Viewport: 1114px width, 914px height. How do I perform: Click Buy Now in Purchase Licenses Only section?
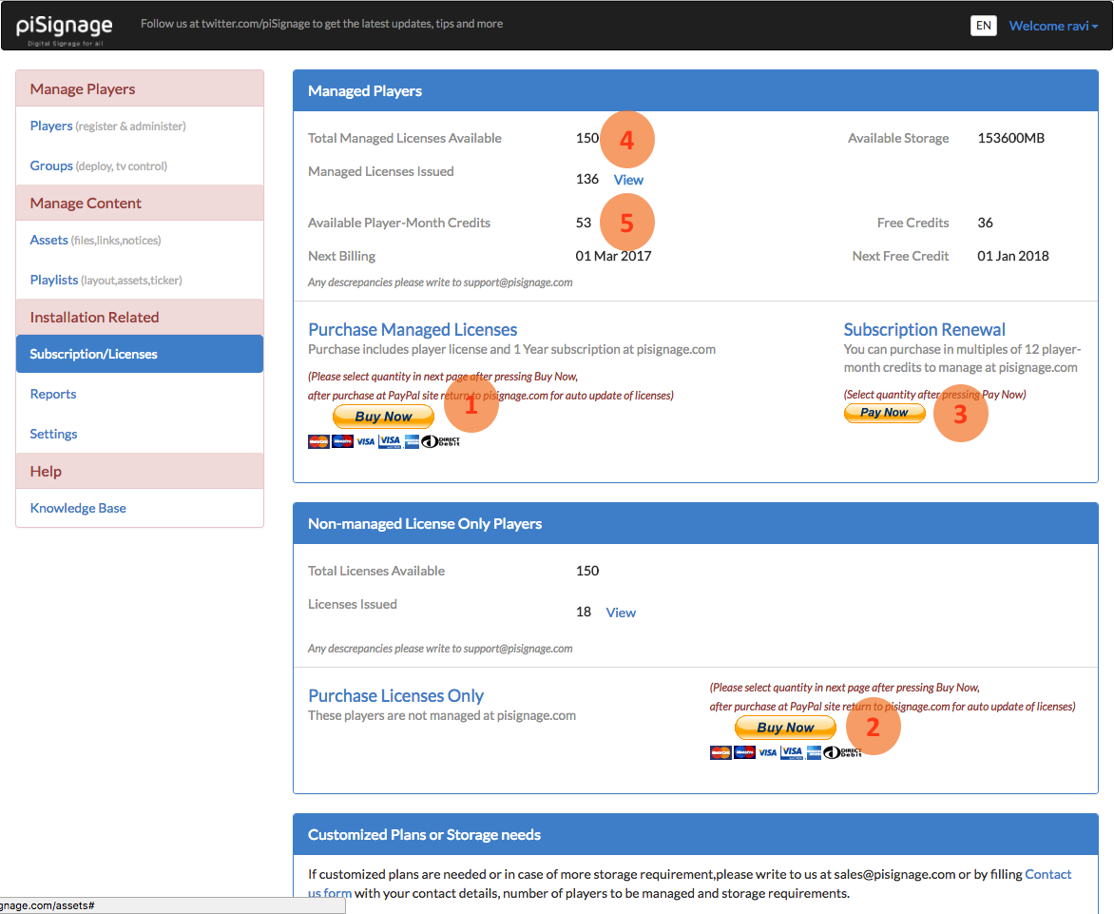785,727
